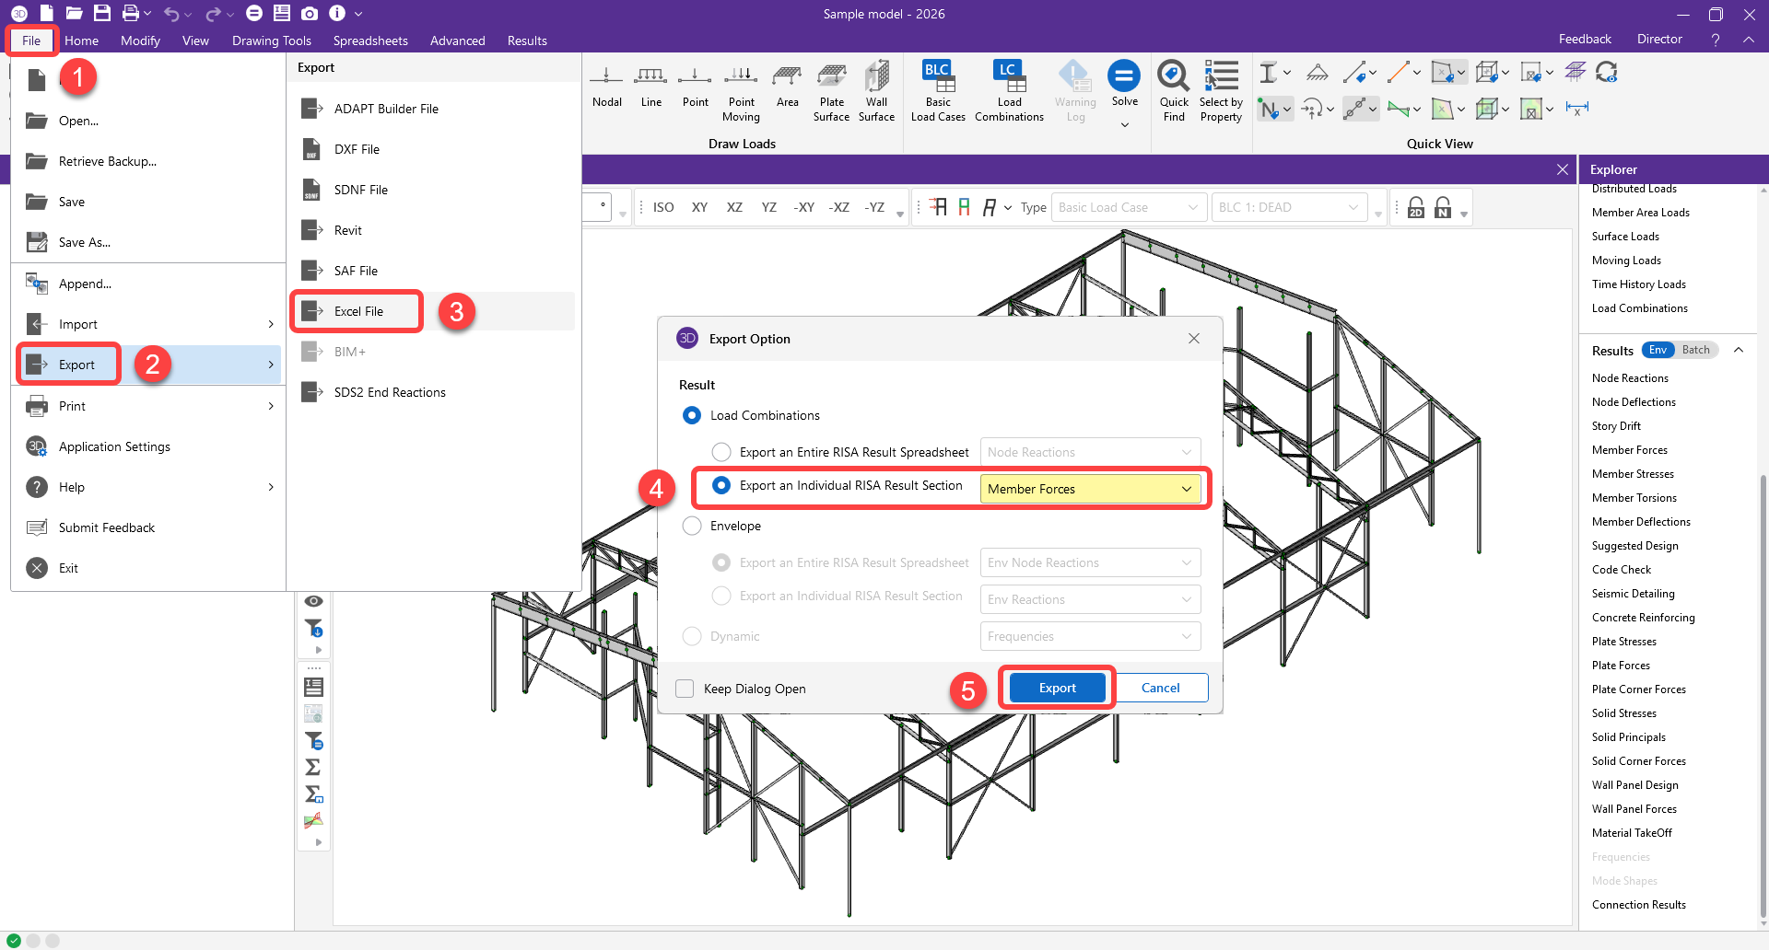This screenshot has width=1769, height=950.
Task: Select the Envelope radio button
Action: point(692,526)
